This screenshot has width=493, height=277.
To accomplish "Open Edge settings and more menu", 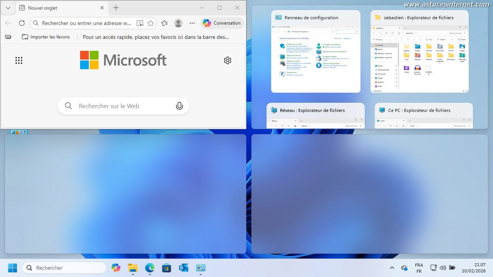I will tap(192, 23).
